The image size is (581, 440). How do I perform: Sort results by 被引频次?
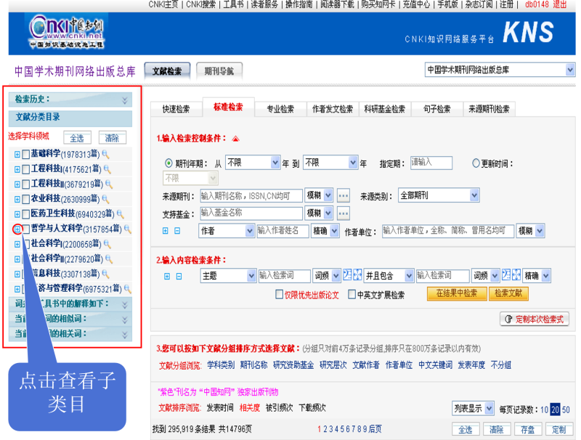(279, 408)
